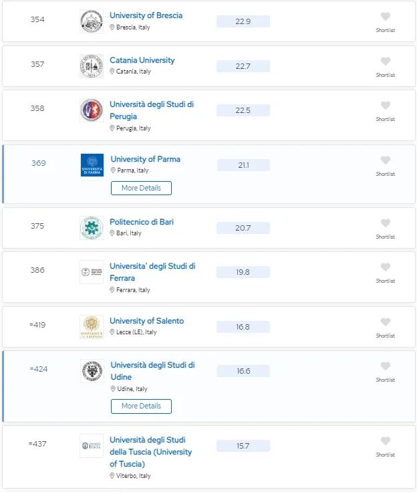This screenshot has width=417, height=492.
Task: Click the 22.9 score bar for Brescia
Action: pos(243,21)
